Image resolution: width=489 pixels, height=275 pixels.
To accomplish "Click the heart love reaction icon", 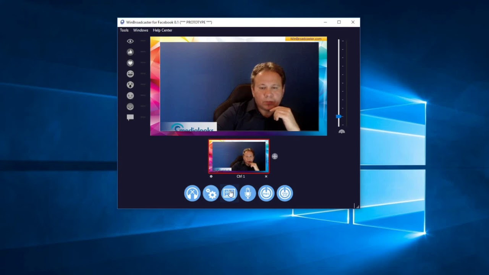I will tap(130, 63).
